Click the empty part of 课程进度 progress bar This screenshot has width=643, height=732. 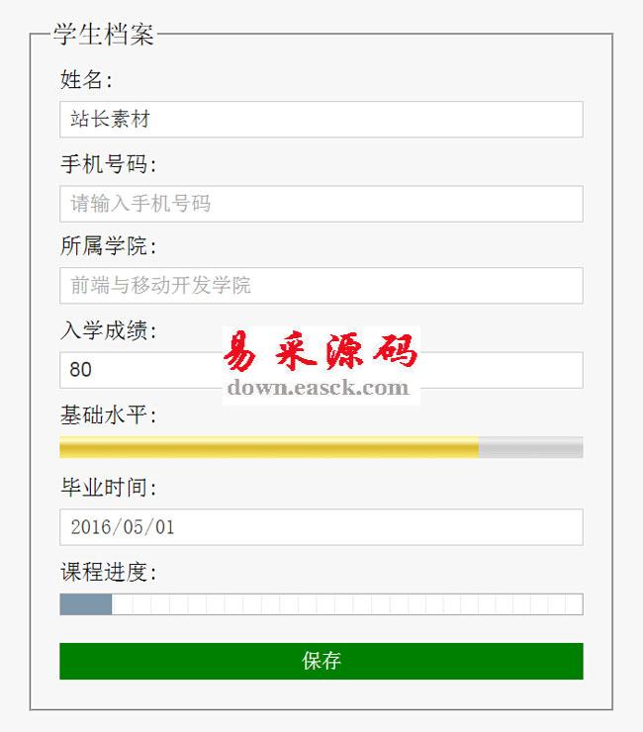pyautogui.click(x=346, y=604)
